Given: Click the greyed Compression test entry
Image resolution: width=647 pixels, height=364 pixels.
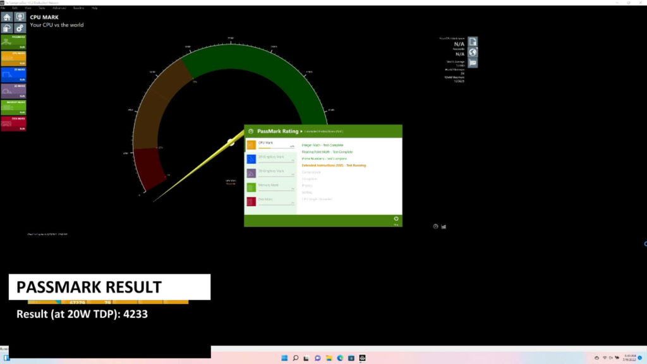Looking at the screenshot, I should pyautogui.click(x=311, y=172).
